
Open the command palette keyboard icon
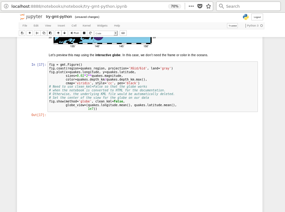pyautogui.click(x=123, y=33)
